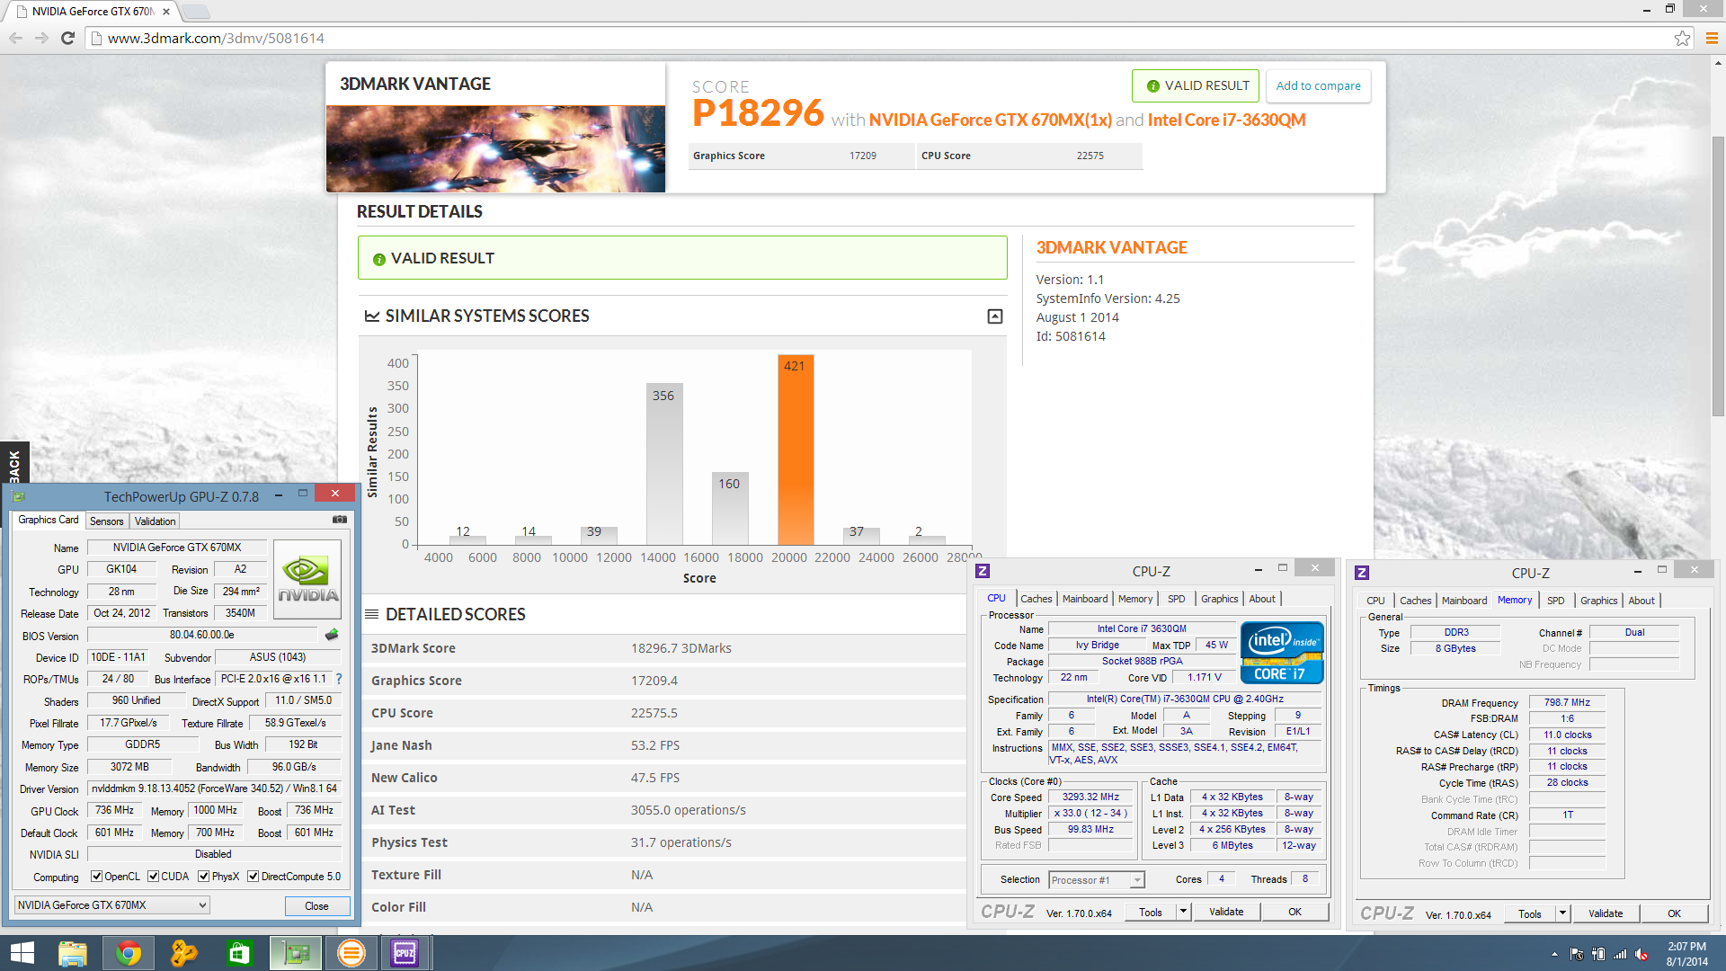Click bus interface question mark icon

click(x=339, y=679)
